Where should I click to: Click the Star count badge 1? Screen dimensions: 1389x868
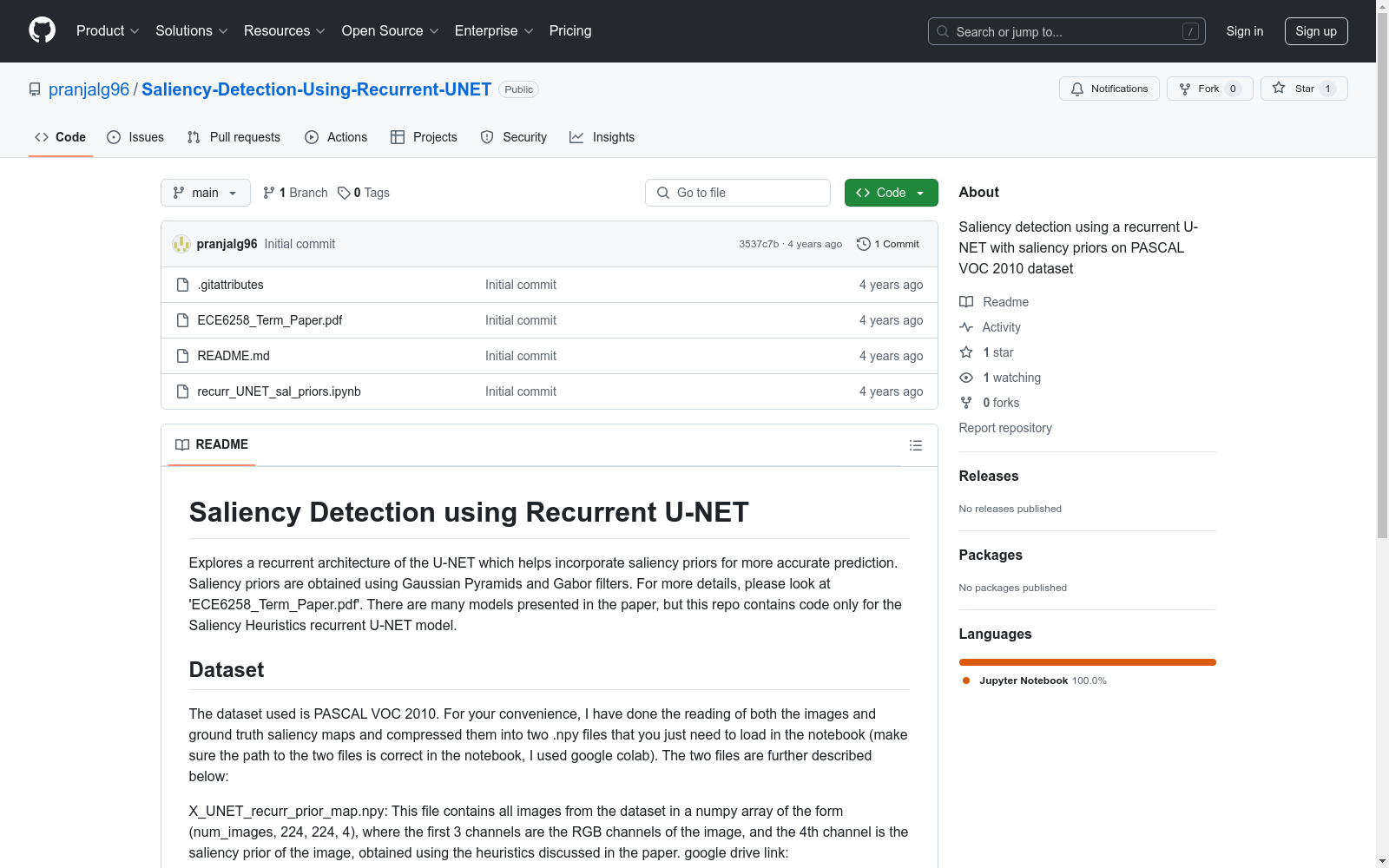1327,89
